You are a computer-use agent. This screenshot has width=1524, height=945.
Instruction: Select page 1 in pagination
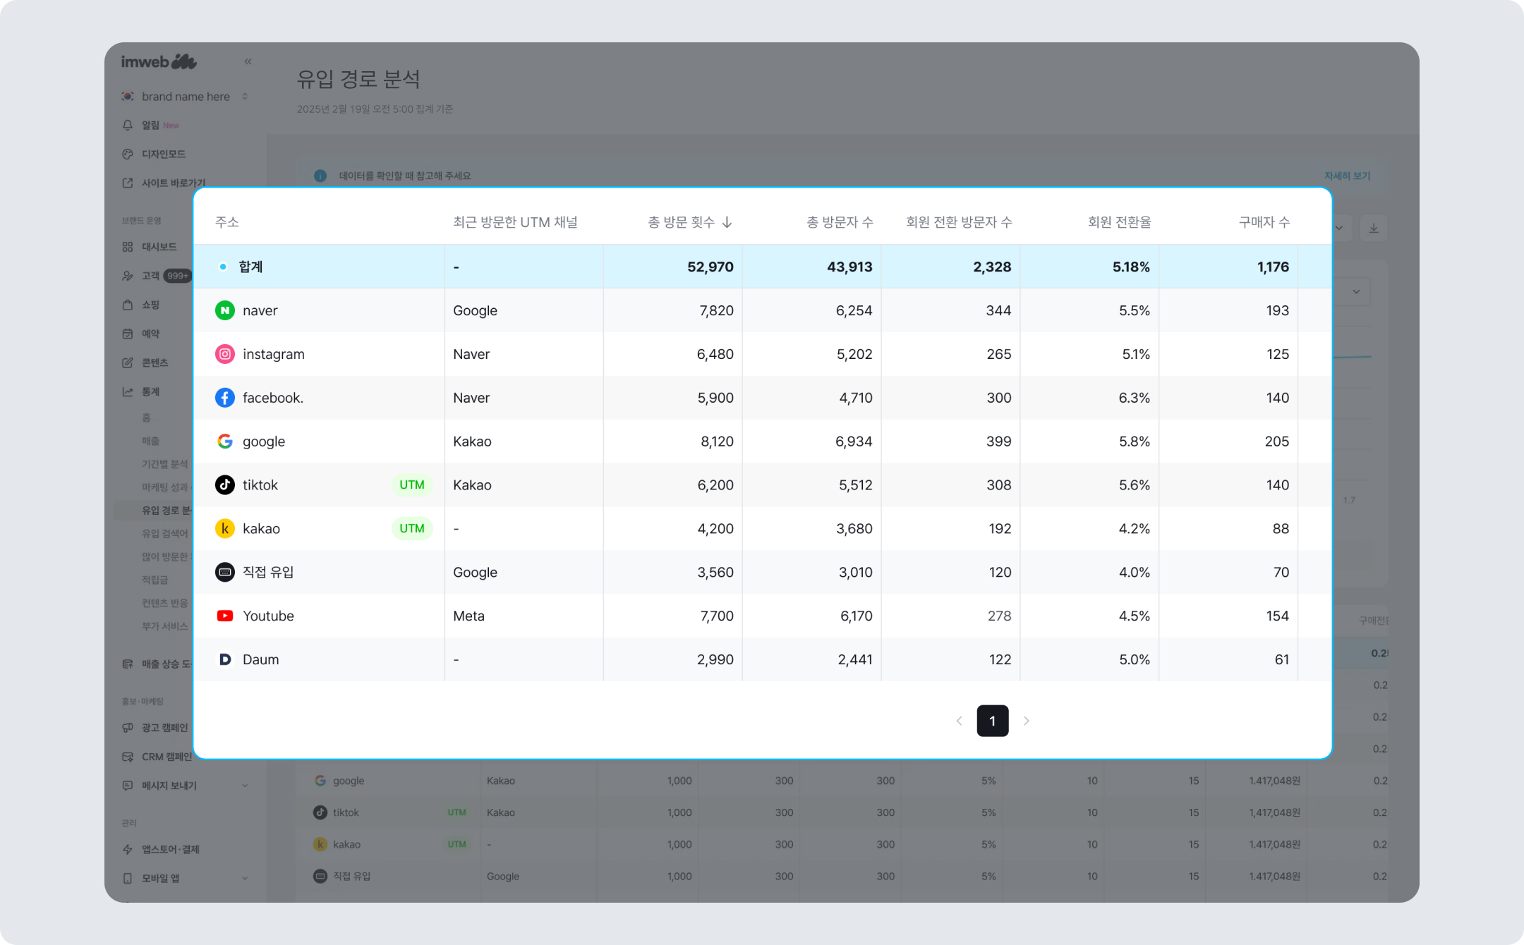(992, 721)
